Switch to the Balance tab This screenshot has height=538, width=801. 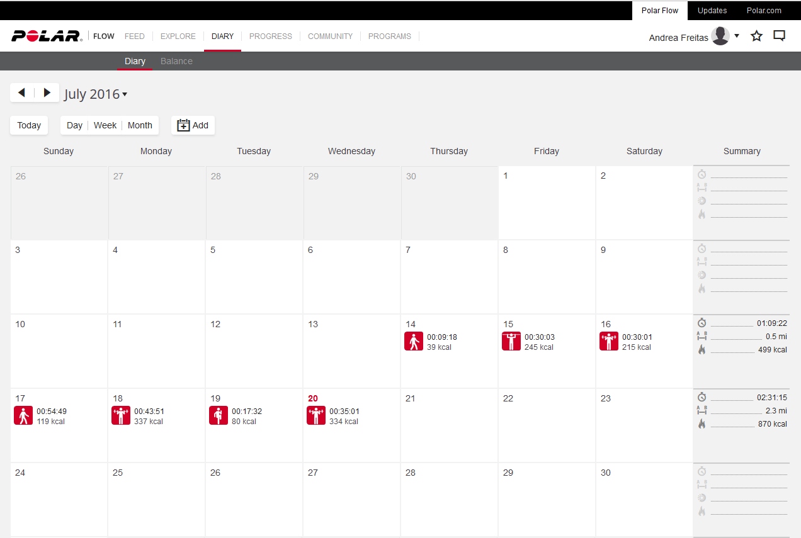pos(176,61)
